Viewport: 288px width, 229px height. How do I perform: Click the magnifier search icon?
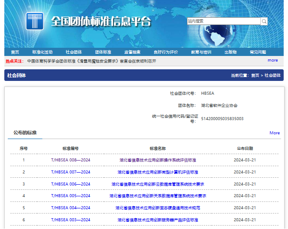point(264,21)
